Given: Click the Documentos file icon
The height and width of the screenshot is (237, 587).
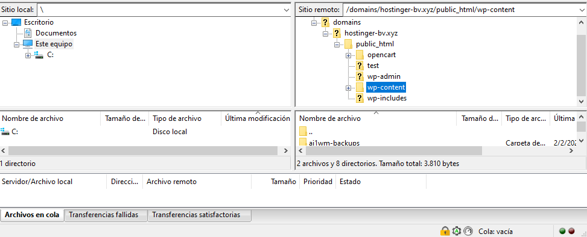Looking at the screenshot, I should point(28,33).
